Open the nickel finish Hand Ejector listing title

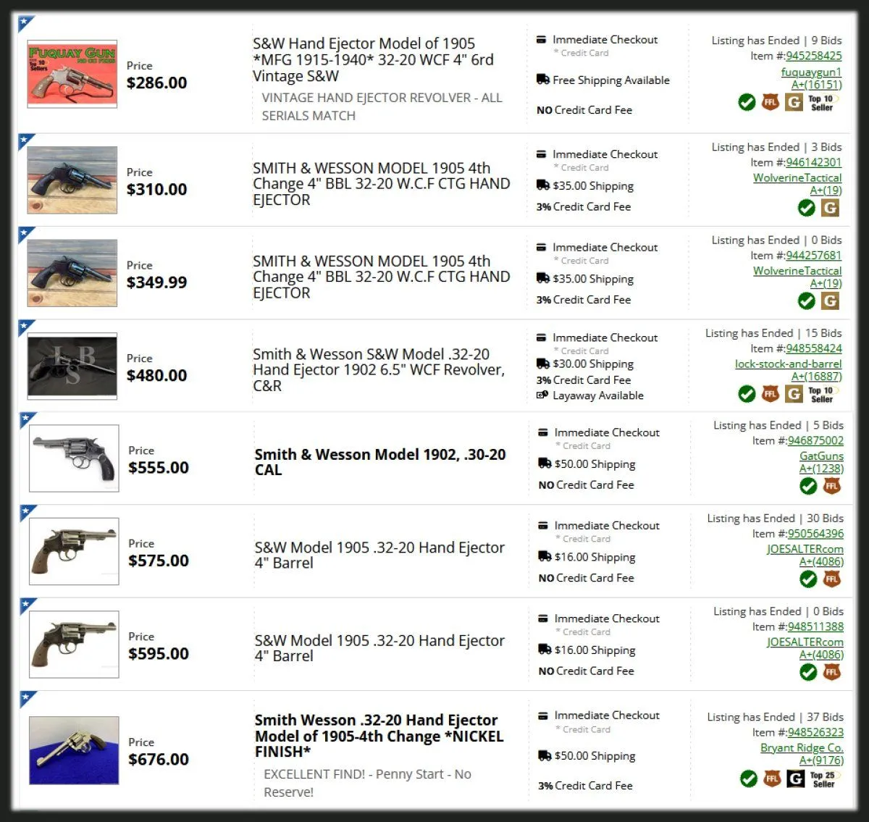click(379, 736)
